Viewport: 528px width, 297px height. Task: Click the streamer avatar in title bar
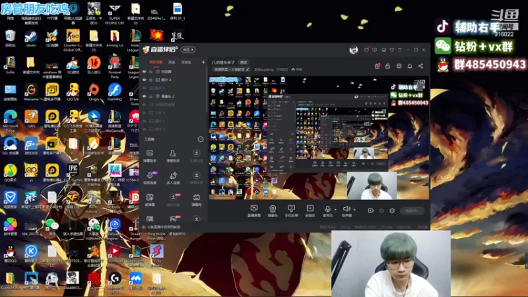pos(353,50)
